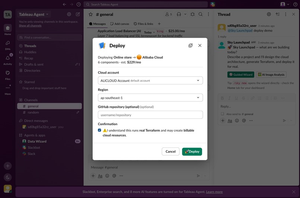Screen dimensions: 300x198
Task: Star the #general channel
Action: [91, 14]
